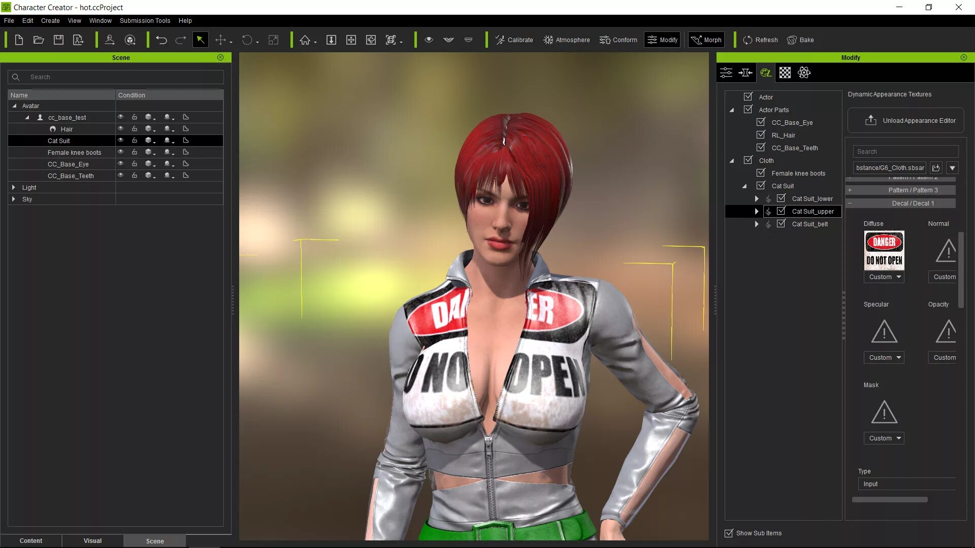
Task: Click the Morph tool button
Action: [x=706, y=40]
